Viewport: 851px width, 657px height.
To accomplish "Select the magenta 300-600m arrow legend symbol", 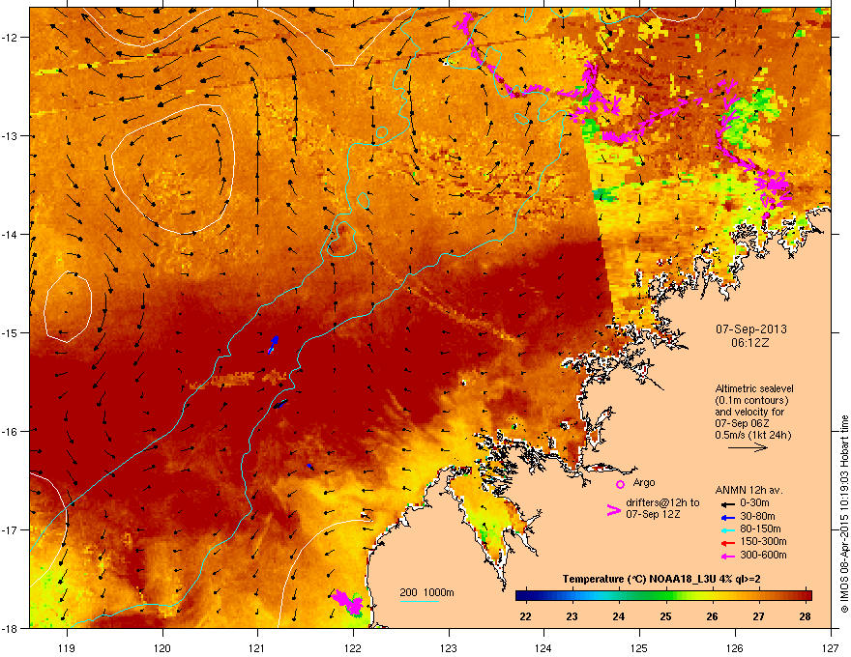I will click(726, 557).
